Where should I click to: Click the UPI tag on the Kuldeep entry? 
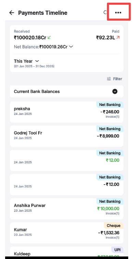(117, 250)
